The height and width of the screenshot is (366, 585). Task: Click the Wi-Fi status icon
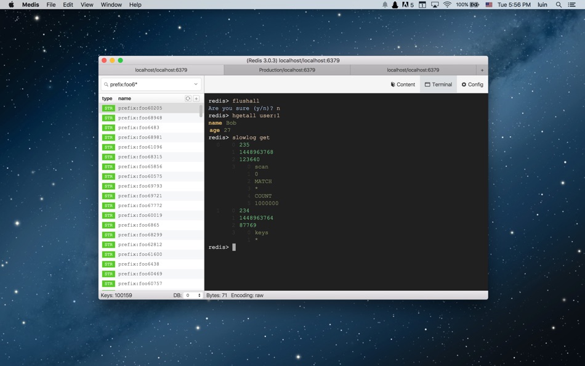447,4
